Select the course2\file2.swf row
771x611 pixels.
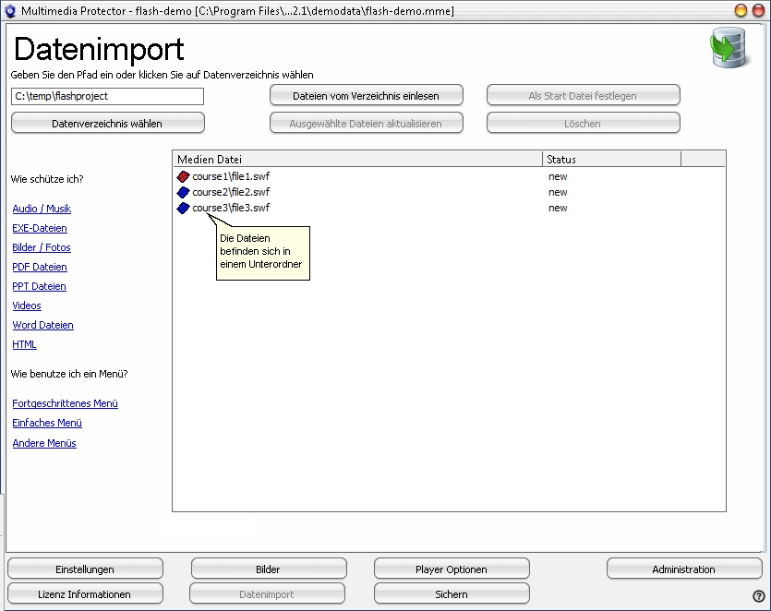click(231, 192)
